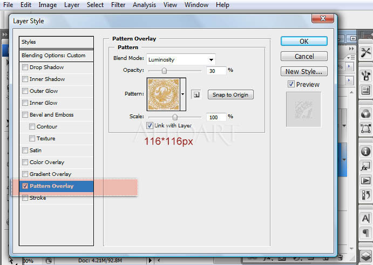Open the Character panel icon
Screen dimensions: 373x265
click(366, 218)
